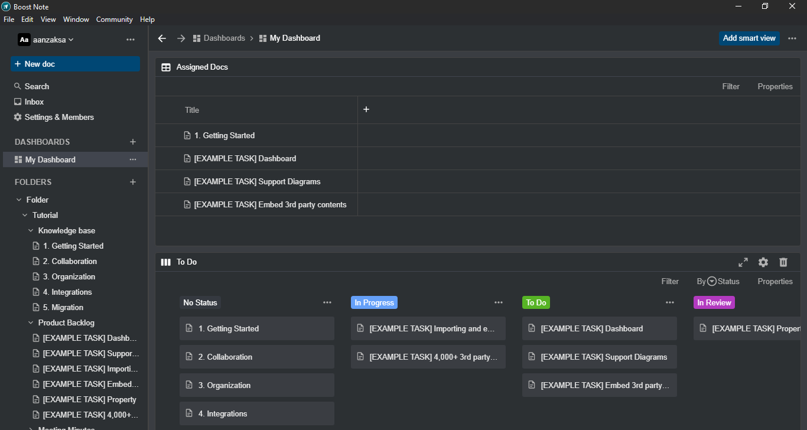Screen dimensions: 807x430
Task: Click the In Review status label
Action: click(x=714, y=302)
